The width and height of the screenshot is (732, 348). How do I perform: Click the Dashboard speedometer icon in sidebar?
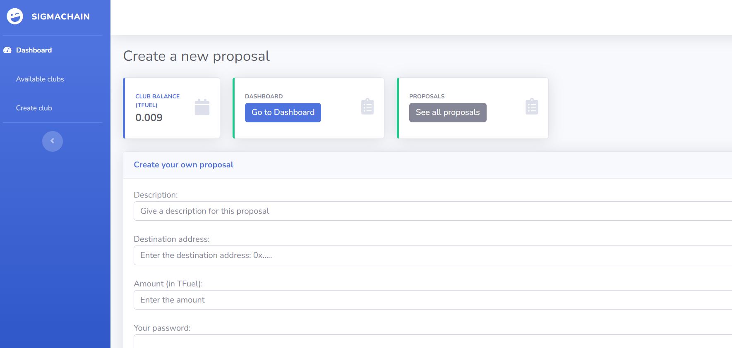(x=7, y=50)
